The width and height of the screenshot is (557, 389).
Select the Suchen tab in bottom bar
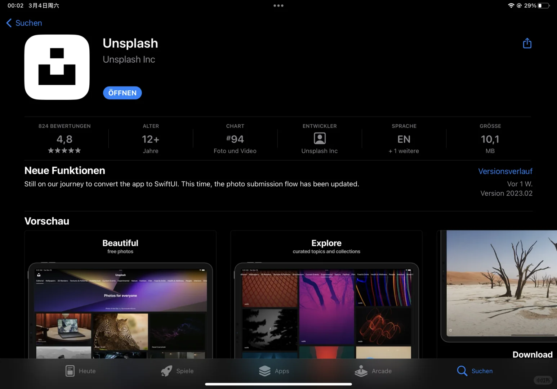[474, 371]
